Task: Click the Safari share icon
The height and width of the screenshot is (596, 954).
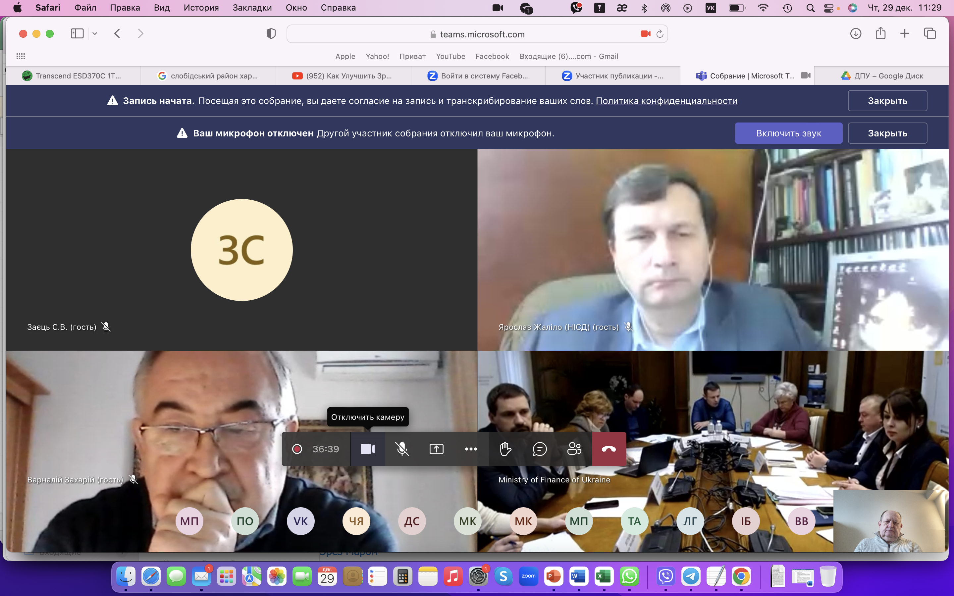Action: [880, 33]
